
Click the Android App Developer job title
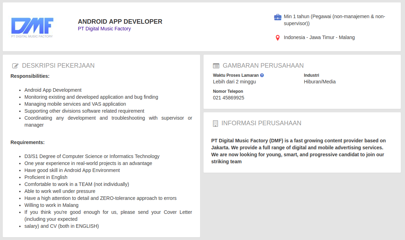(120, 22)
